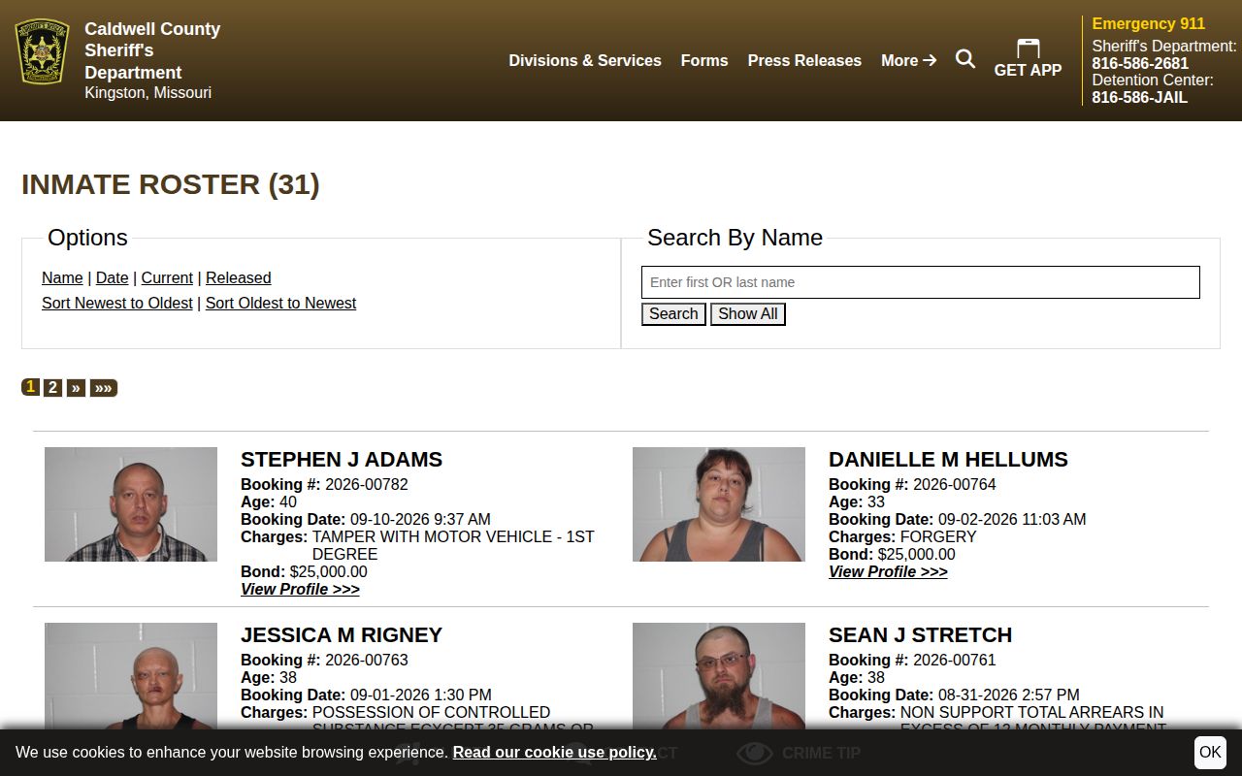Show Released inmates link
1242x776 pixels.
click(x=238, y=277)
